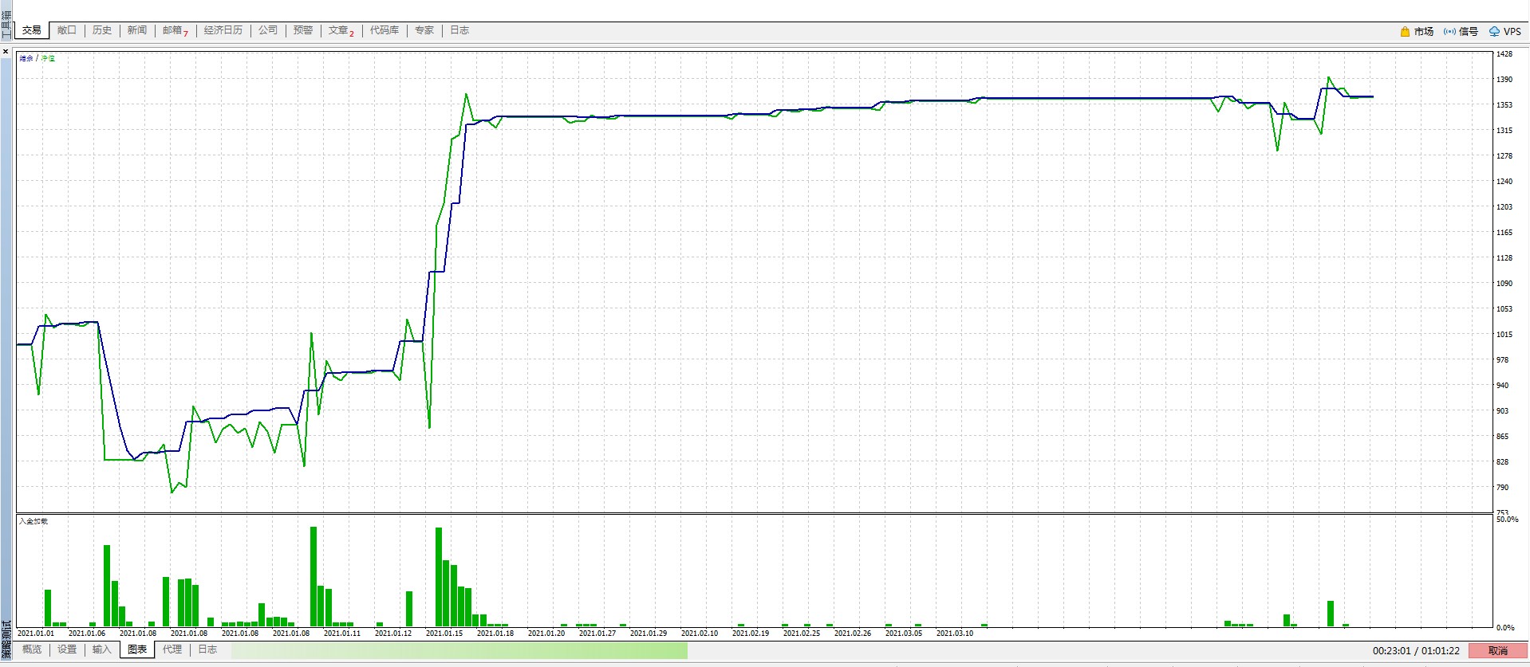Go to the 历史 tab
The height and width of the screenshot is (667, 1530).
pyautogui.click(x=102, y=30)
